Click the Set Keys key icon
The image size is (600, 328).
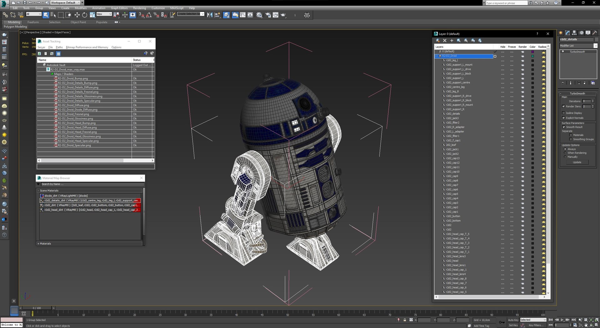(x=502, y=322)
